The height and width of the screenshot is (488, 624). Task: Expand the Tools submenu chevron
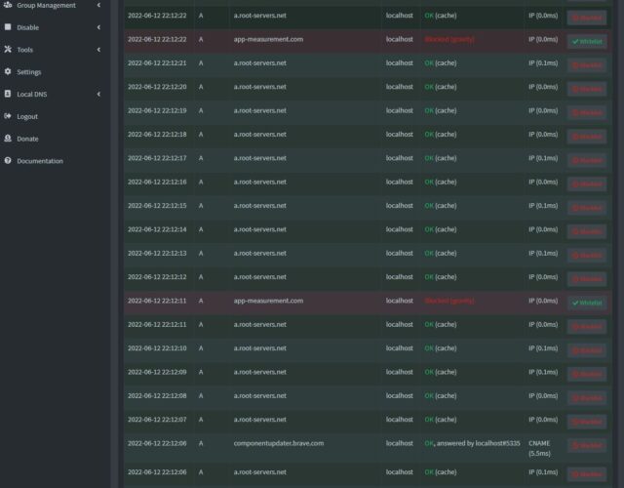pyautogui.click(x=98, y=50)
